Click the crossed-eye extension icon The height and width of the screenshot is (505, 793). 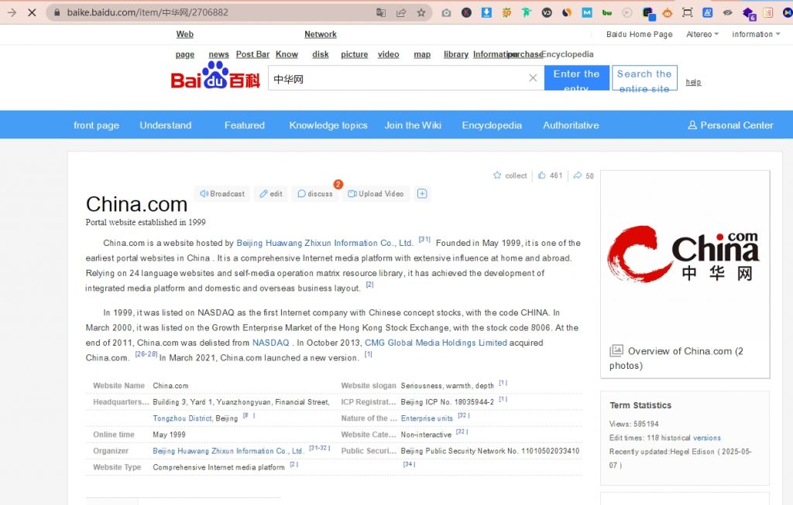(x=728, y=12)
